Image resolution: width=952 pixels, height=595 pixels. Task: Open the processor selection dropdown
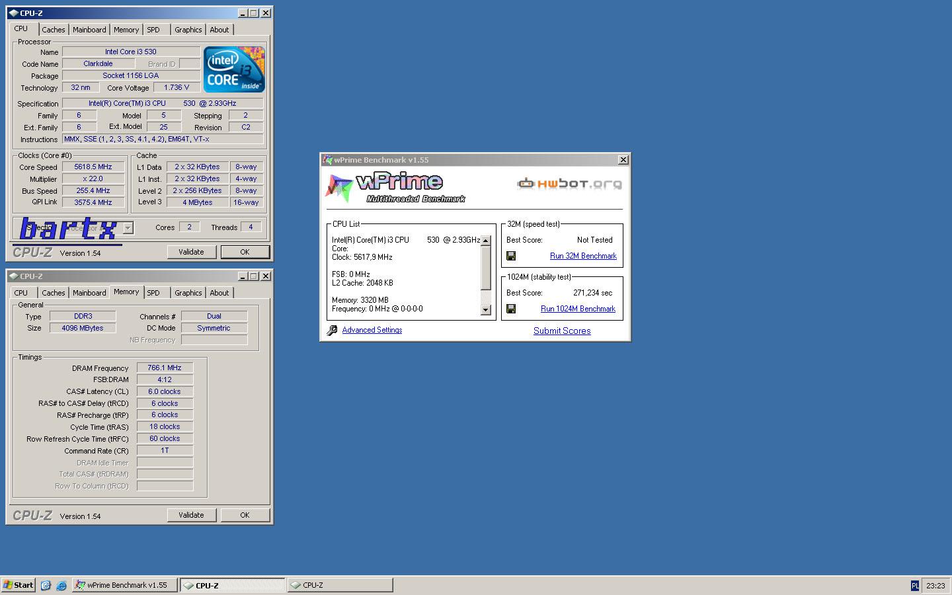(x=128, y=228)
